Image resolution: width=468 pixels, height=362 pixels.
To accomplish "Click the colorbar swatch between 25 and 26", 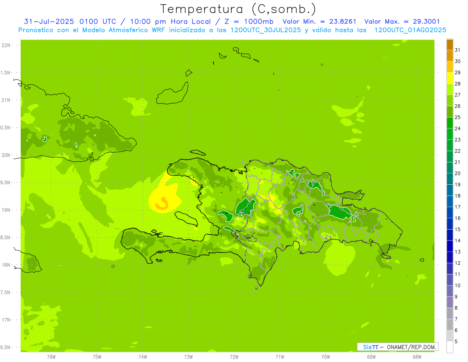I will click(450, 112).
